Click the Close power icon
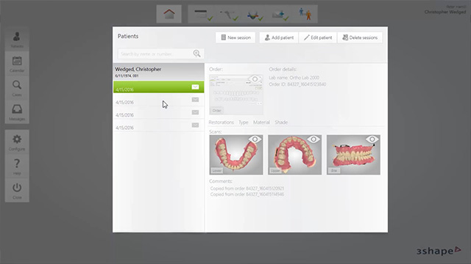The width and height of the screenshot is (471, 264). click(17, 191)
